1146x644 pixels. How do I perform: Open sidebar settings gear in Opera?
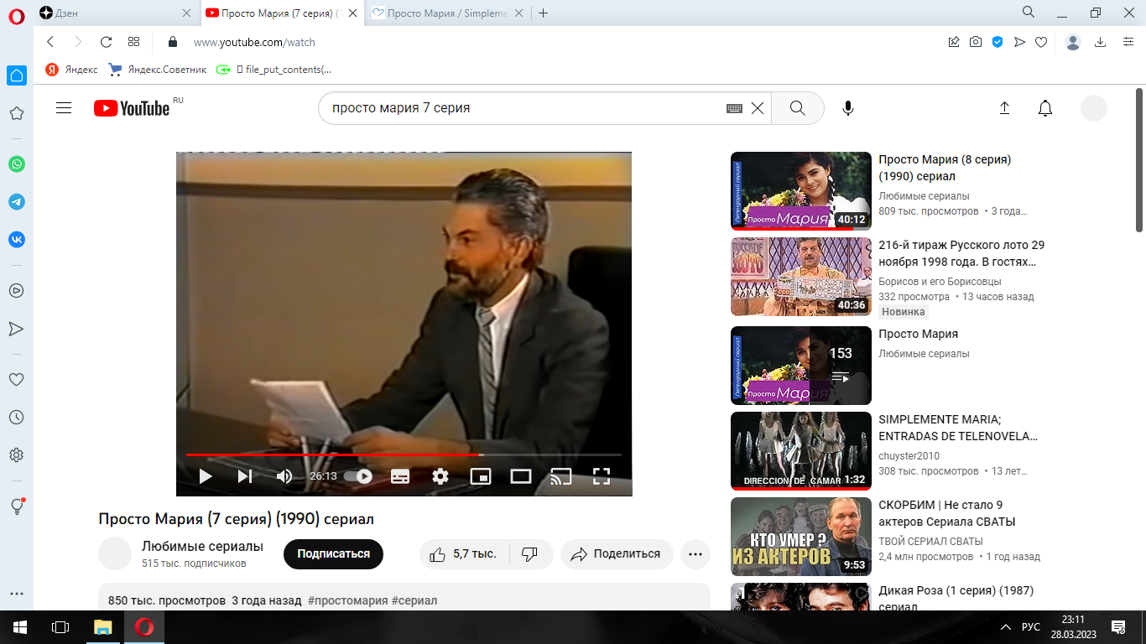click(16, 455)
